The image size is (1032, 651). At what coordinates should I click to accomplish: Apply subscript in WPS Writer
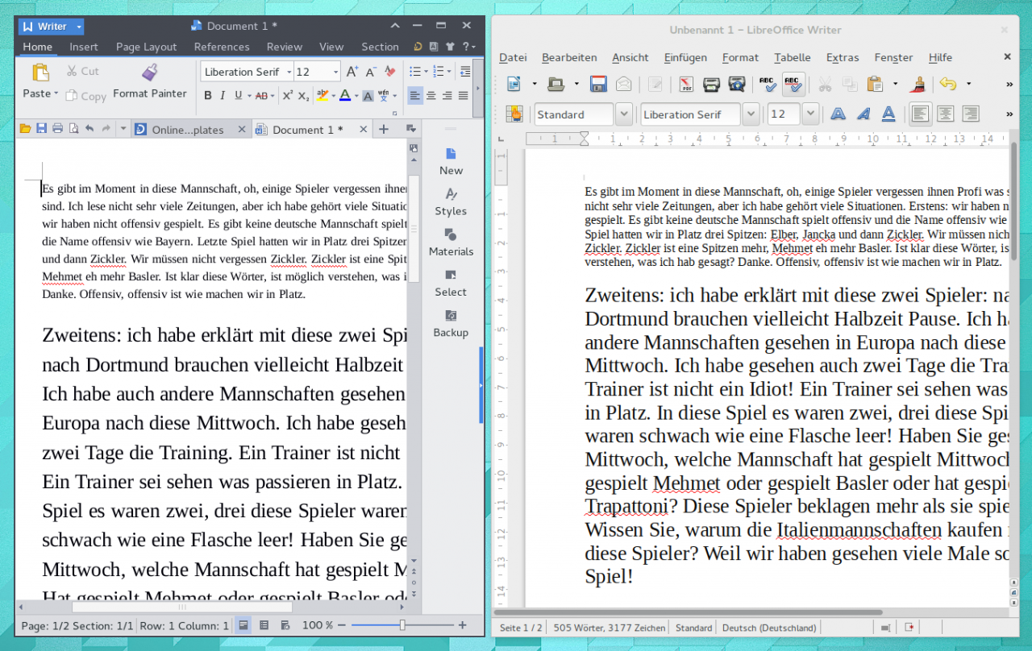[x=303, y=96]
